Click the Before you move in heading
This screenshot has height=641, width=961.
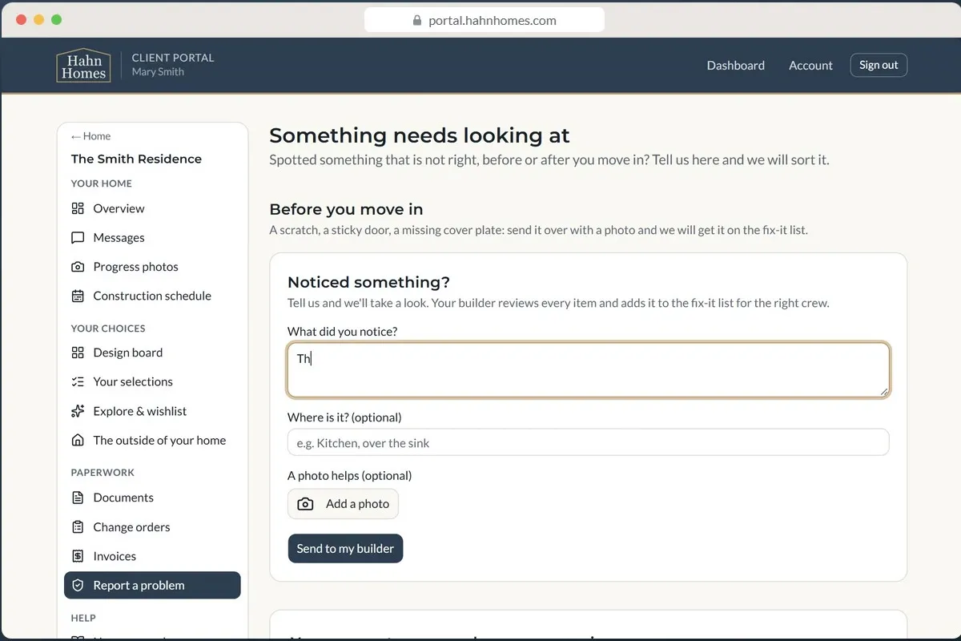[x=346, y=209]
